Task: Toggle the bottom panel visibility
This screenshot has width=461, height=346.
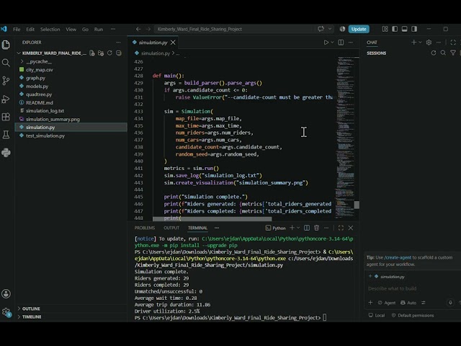Action: pyautogui.click(x=405, y=29)
